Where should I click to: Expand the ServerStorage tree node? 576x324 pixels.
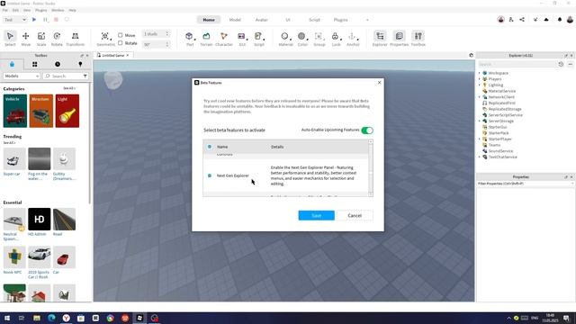click(x=480, y=121)
